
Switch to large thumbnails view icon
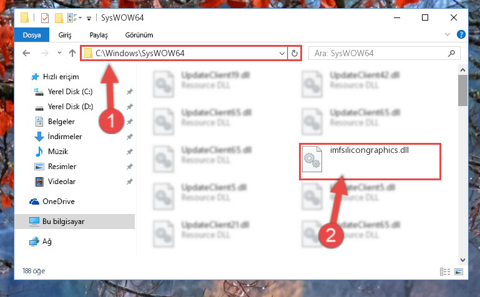tap(459, 271)
